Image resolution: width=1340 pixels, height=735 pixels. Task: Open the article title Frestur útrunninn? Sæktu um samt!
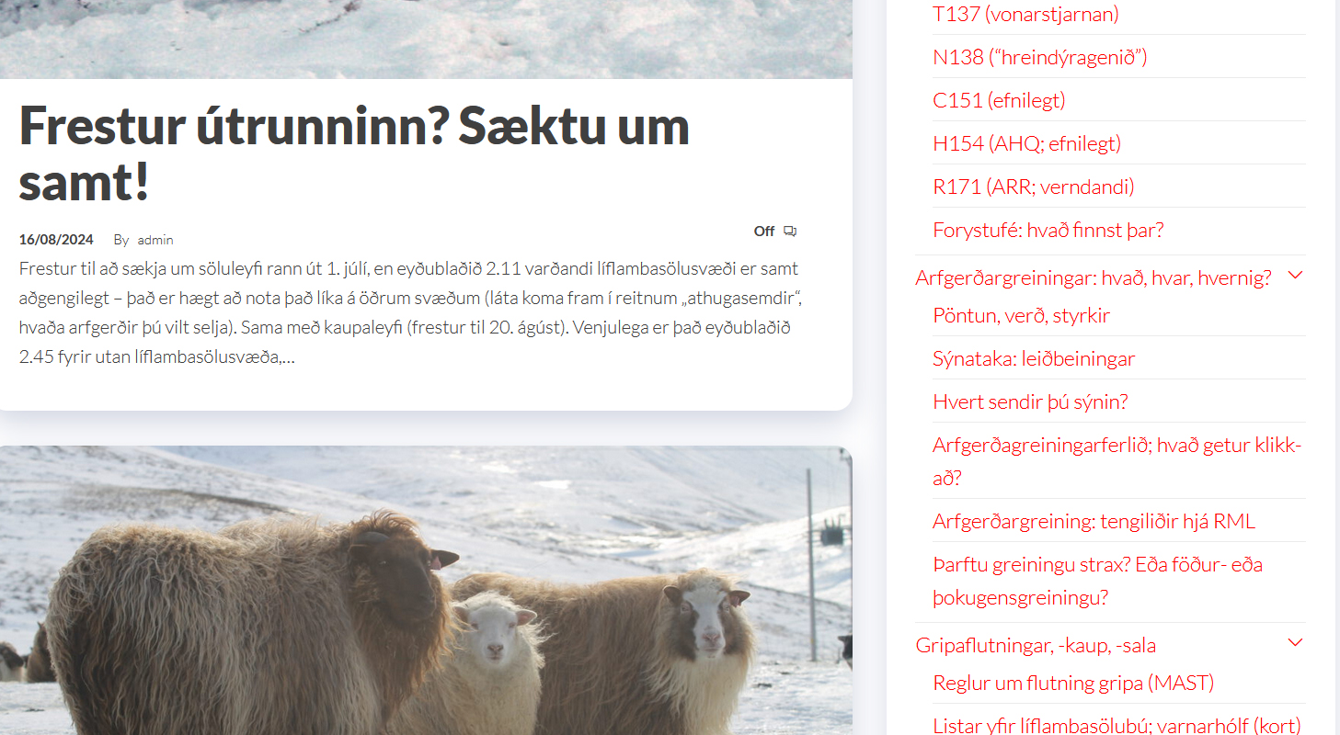click(354, 153)
